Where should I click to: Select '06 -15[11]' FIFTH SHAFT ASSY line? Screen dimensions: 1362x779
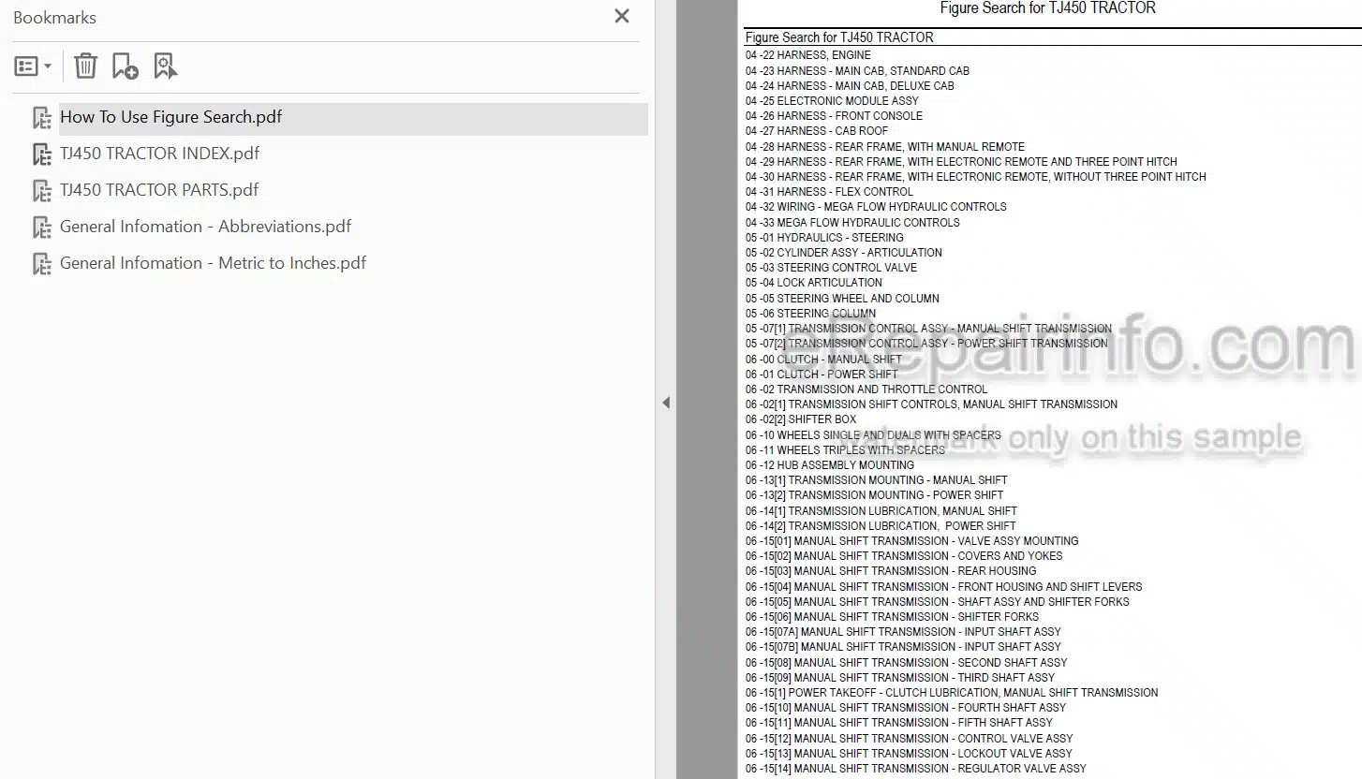pyautogui.click(x=899, y=722)
